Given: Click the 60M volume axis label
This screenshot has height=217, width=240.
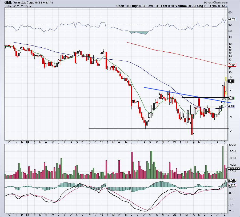Looking at the screenshot, I should (x=233, y=158).
